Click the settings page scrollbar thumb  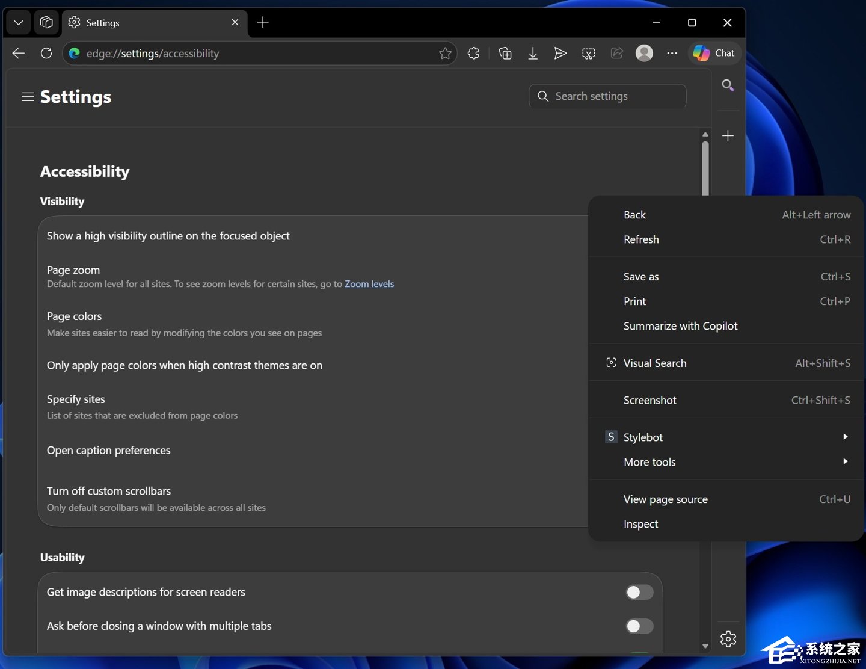point(705,168)
